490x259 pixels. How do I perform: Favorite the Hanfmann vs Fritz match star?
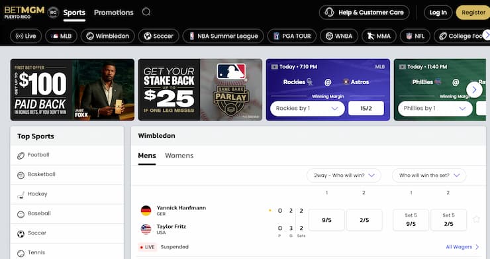pyautogui.click(x=476, y=219)
